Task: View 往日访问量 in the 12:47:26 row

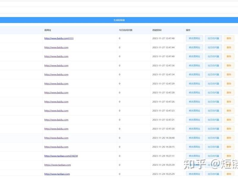Action: coord(213,102)
